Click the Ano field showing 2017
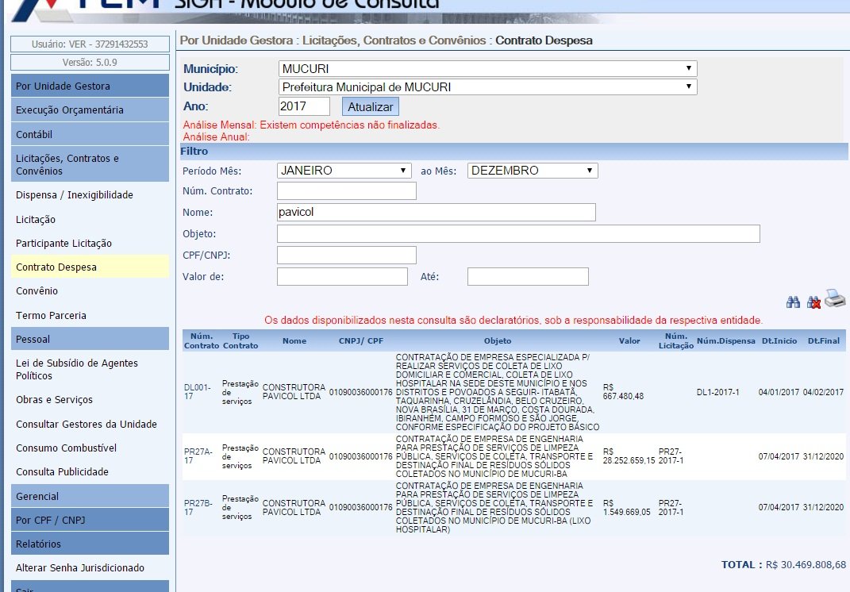The image size is (850, 592). [x=304, y=106]
